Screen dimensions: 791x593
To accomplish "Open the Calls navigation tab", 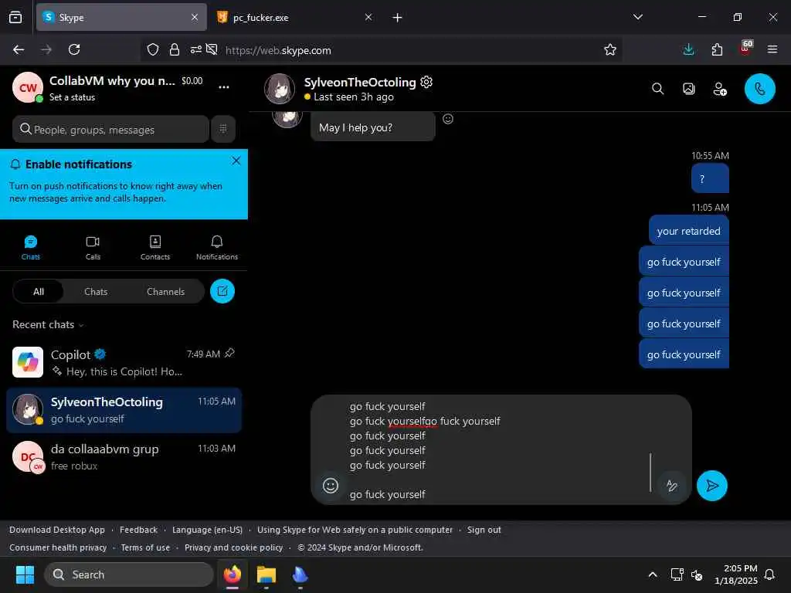I will coord(93,248).
